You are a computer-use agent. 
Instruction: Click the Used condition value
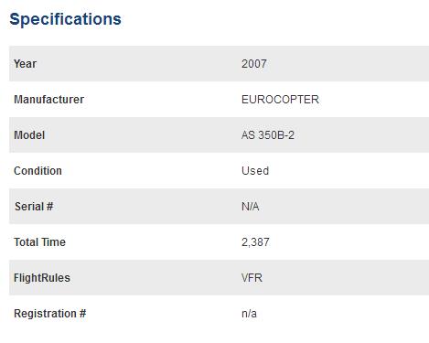255,171
